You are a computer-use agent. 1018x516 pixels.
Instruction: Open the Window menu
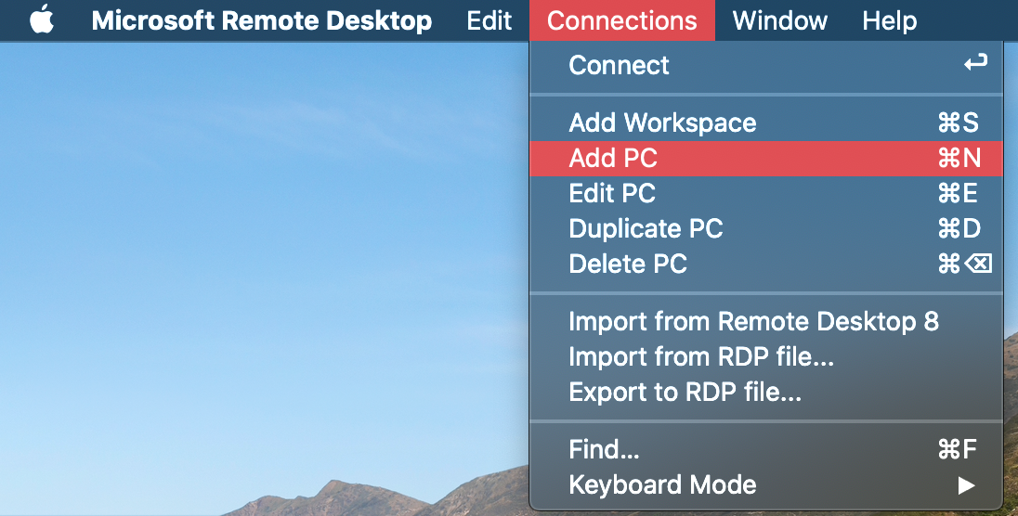tap(779, 20)
